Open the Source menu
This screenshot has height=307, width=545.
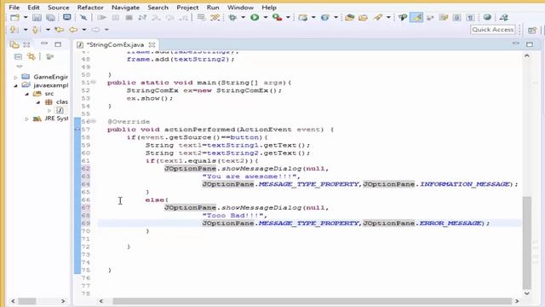59,8
